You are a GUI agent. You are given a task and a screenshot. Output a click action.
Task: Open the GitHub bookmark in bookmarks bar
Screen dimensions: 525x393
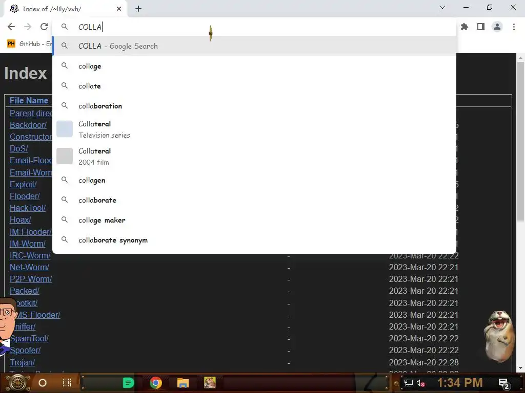[x=29, y=44]
